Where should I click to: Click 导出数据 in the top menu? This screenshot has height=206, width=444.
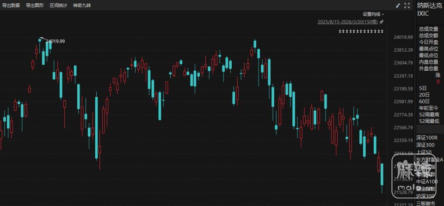click(11, 6)
